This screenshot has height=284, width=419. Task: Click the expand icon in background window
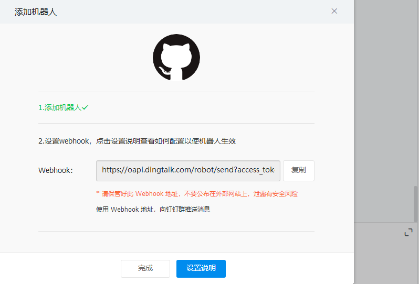408,232
